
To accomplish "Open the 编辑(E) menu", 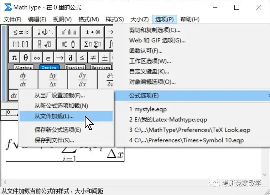I will coord(37,19).
